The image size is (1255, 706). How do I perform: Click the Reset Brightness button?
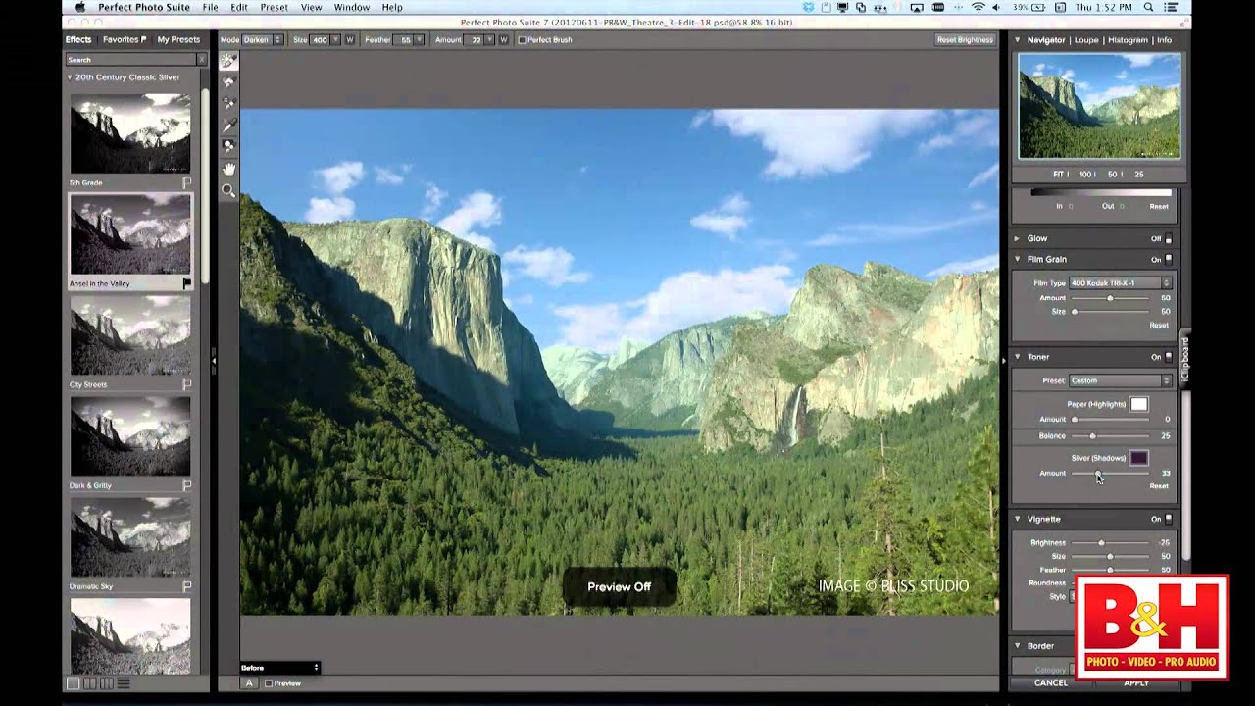965,40
